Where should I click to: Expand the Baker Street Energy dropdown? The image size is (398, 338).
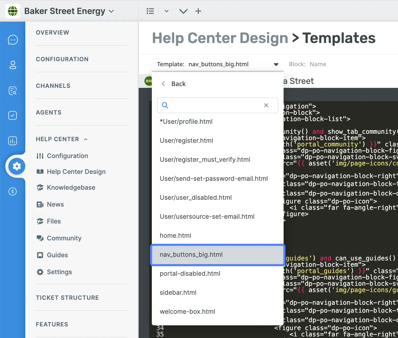pyautogui.click(x=111, y=11)
